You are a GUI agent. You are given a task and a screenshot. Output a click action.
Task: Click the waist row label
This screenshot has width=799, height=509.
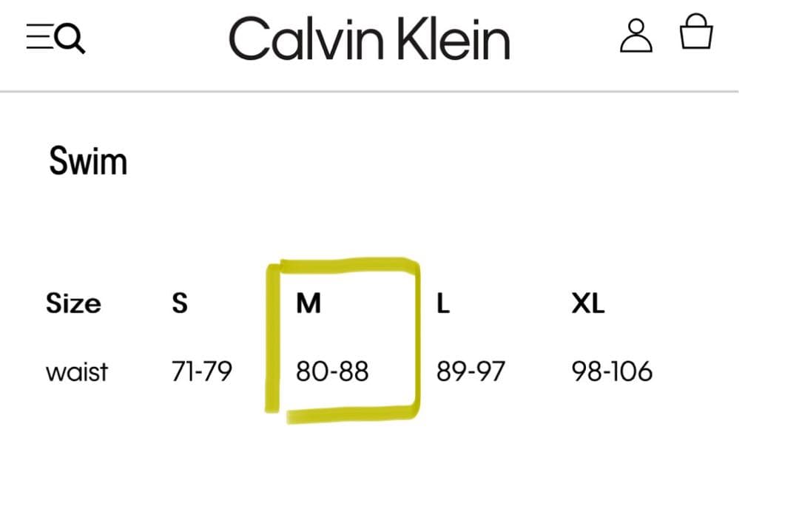pos(77,371)
